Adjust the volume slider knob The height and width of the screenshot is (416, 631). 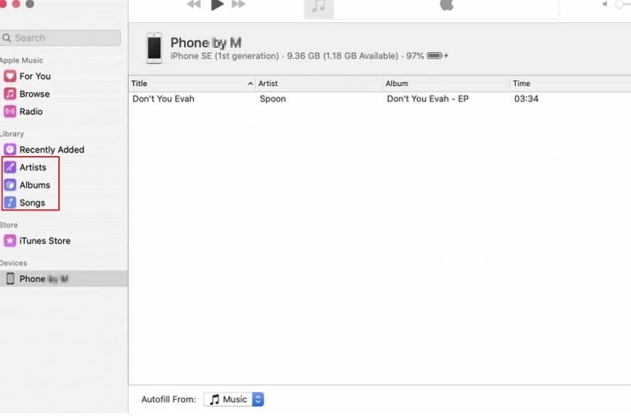click(x=619, y=5)
